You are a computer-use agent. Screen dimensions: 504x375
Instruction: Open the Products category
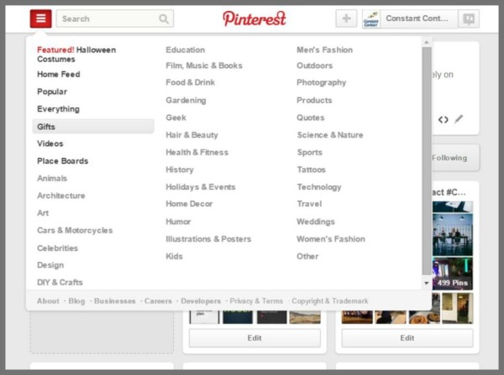tap(314, 100)
